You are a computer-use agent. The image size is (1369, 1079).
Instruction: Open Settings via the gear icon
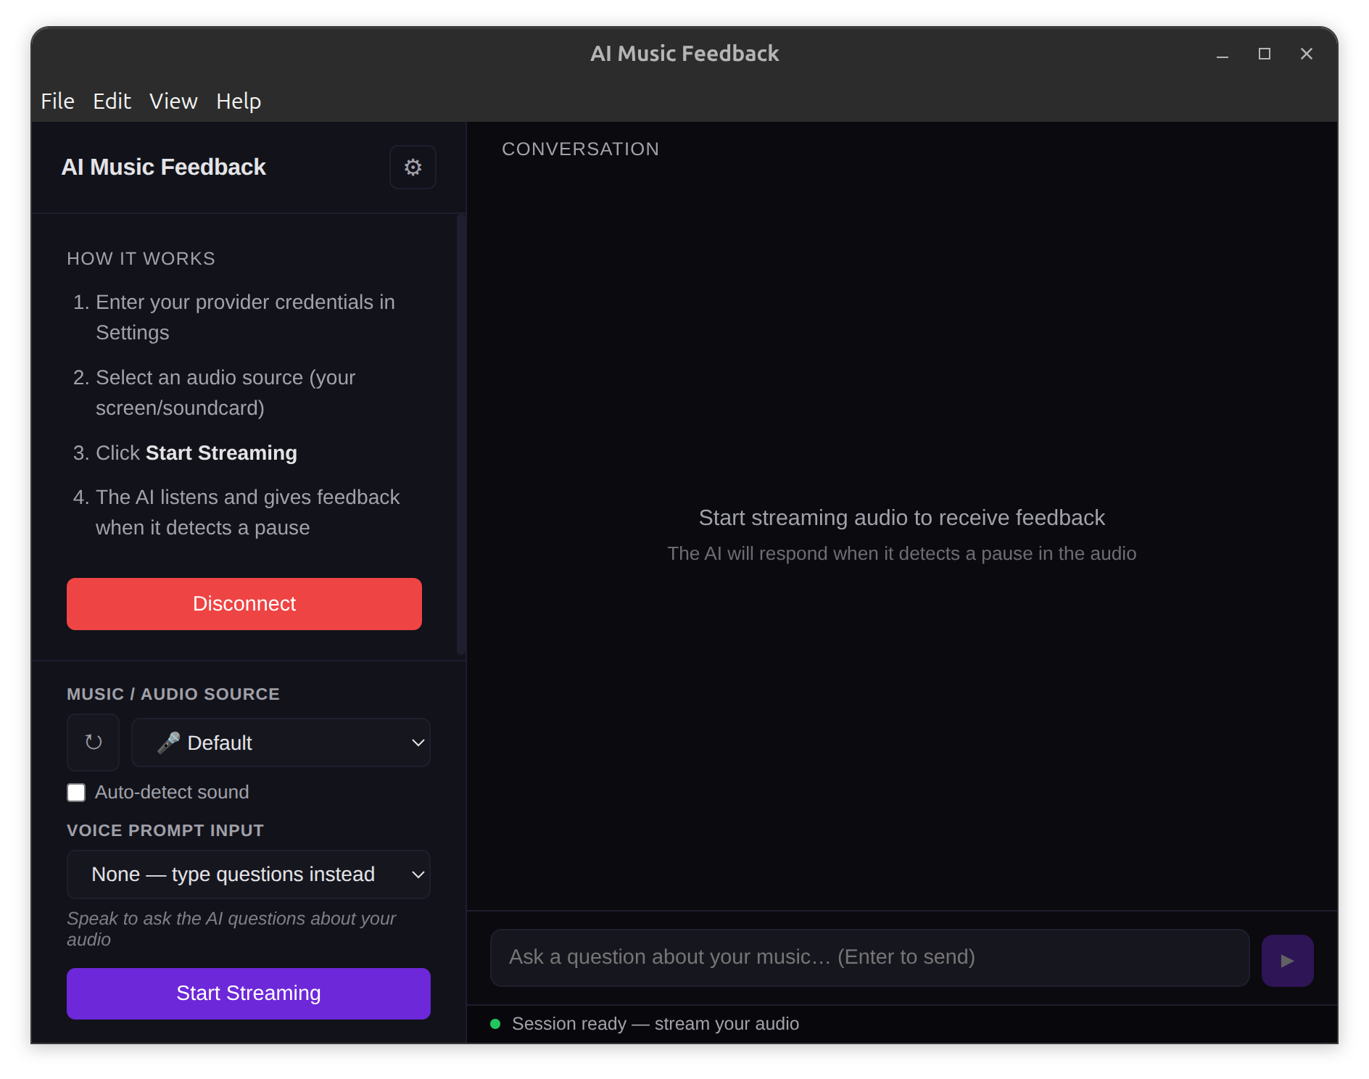[412, 167]
